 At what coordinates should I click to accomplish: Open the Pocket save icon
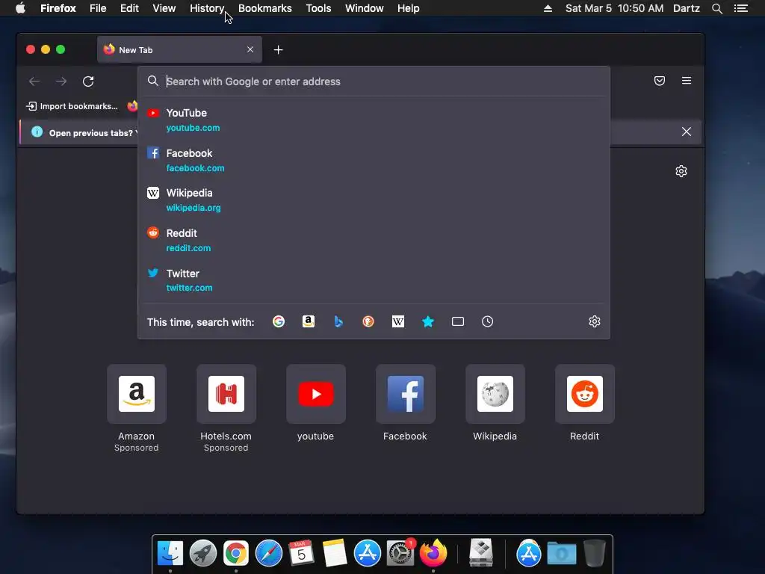point(659,81)
